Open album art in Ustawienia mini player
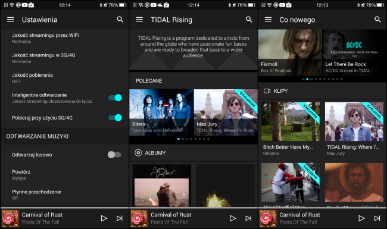 tap(10, 218)
